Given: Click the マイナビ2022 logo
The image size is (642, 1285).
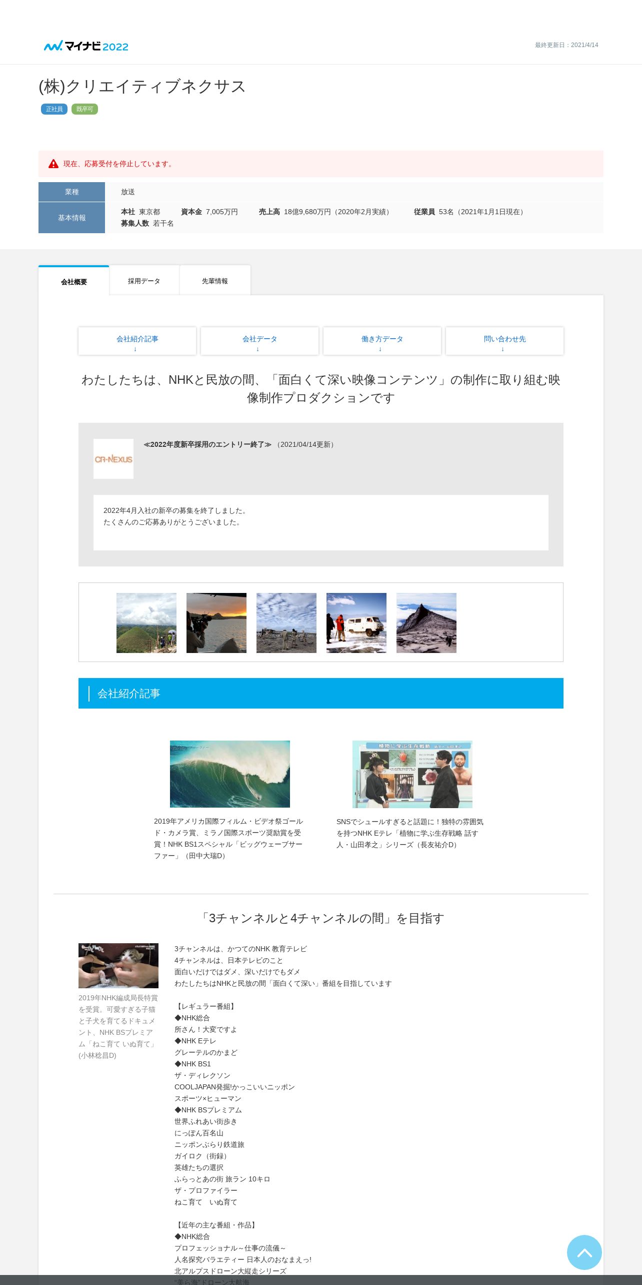Looking at the screenshot, I should click(86, 46).
